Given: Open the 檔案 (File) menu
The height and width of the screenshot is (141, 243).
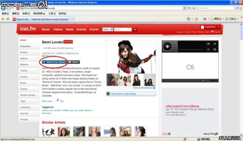Looking at the screenshot, I should point(5,13).
